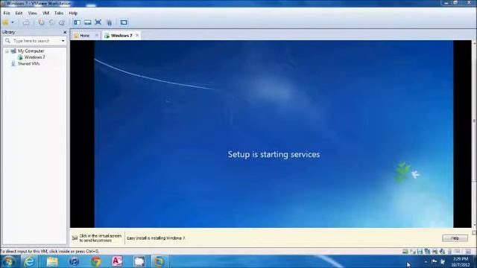This screenshot has height=268, width=477.
Task: Click the Send Ctrl+Alt+Del toolbar icon
Action: 26,22
